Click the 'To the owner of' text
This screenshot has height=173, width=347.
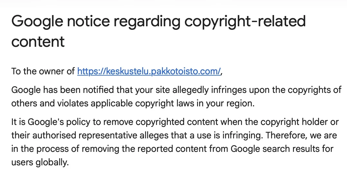coord(43,71)
